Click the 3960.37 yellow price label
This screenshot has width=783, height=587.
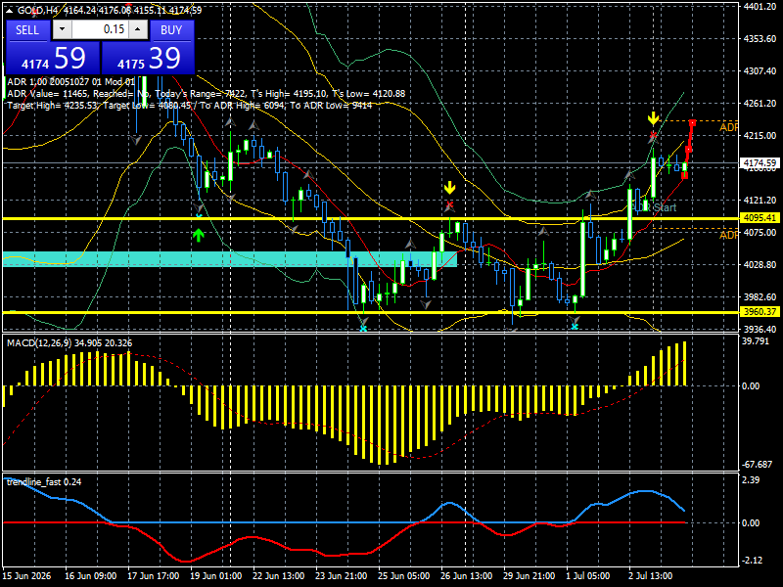[760, 312]
